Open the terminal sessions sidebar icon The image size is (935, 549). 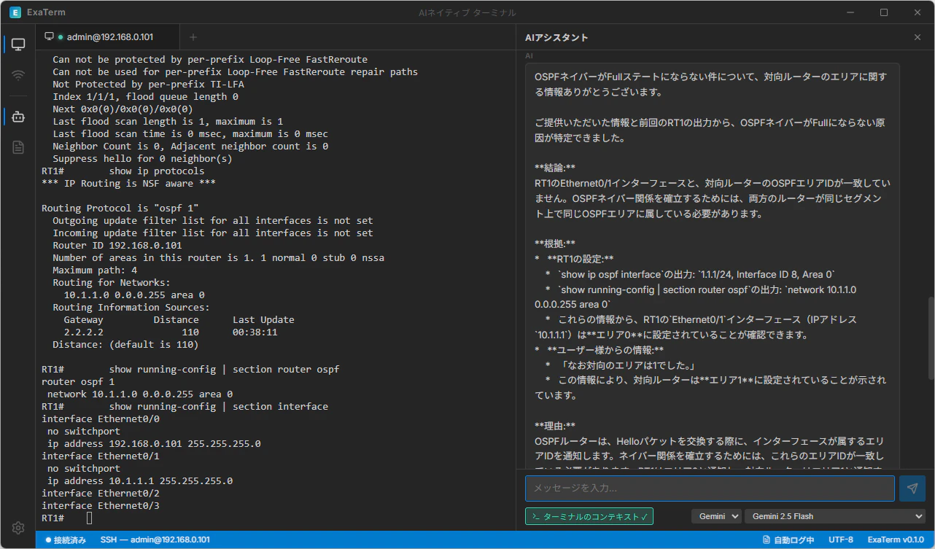tap(18, 44)
